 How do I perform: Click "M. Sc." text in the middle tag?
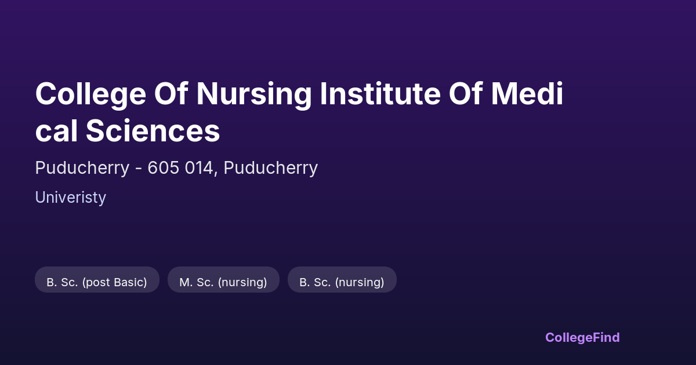(x=197, y=282)
